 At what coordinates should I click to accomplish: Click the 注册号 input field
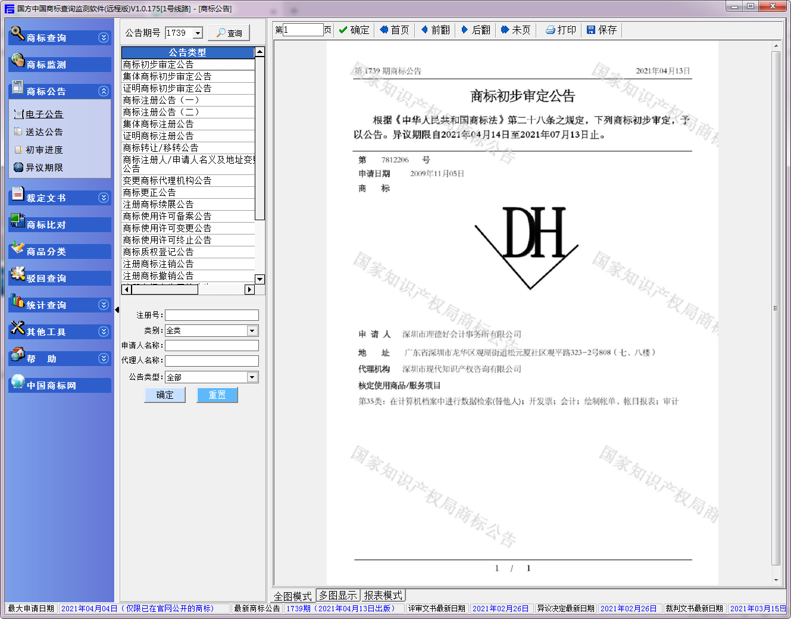pyautogui.click(x=211, y=315)
